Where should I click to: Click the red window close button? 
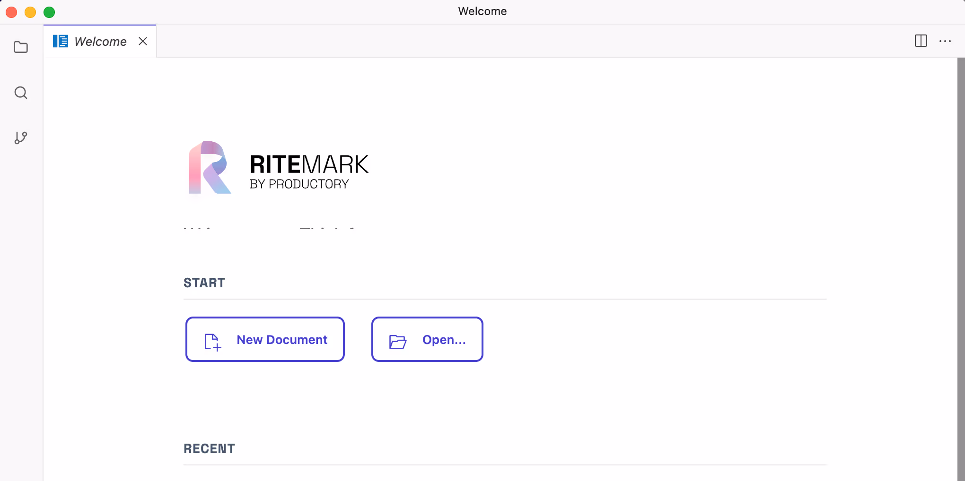coord(11,12)
